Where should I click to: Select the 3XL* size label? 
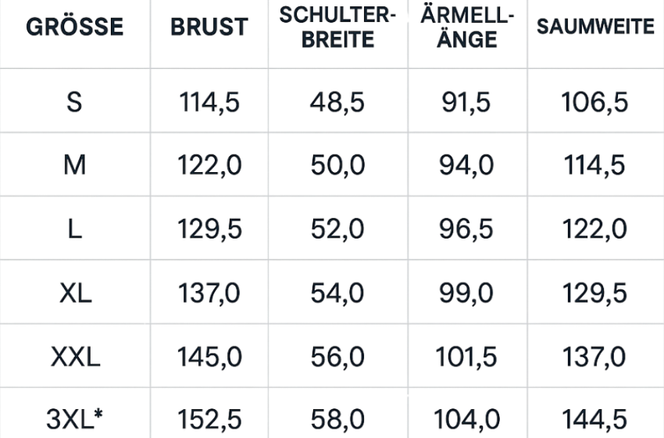(75, 419)
